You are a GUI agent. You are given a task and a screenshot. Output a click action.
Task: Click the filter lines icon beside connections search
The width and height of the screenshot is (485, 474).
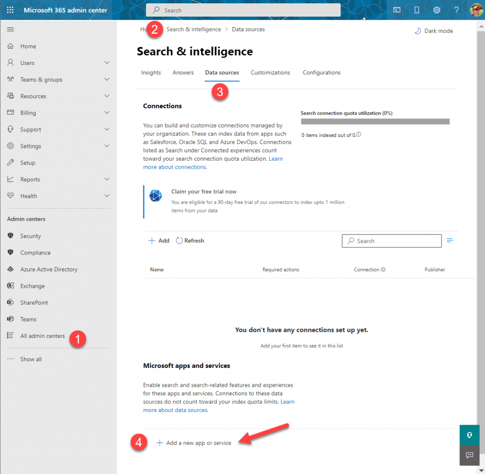(x=450, y=241)
